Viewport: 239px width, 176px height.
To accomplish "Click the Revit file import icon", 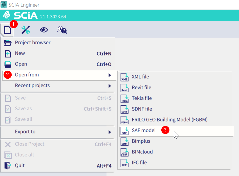I will (125, 88).
